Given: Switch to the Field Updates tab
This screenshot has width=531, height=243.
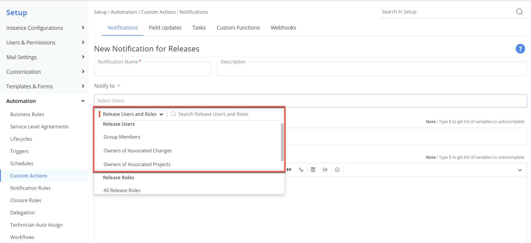Looking at the screenshot, I should pos(165,28).
